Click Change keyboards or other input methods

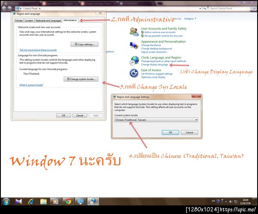tap(163, 61)
